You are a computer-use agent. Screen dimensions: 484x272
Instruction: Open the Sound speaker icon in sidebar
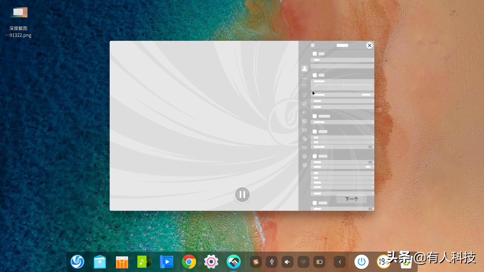(305, 112)
